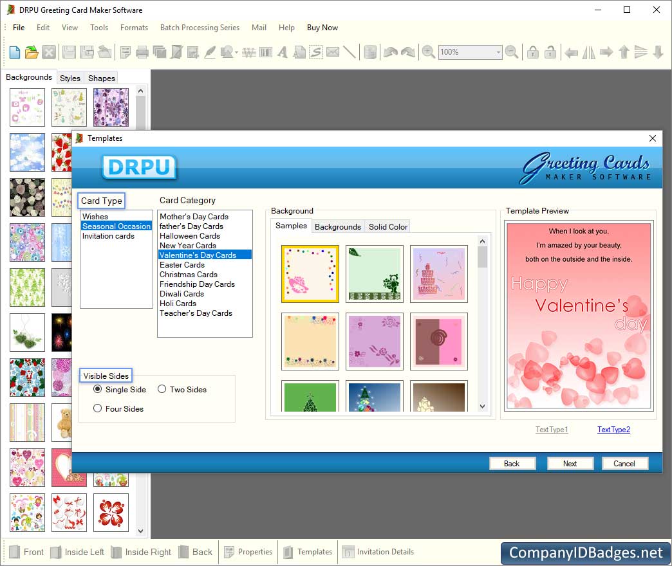Choose the yellow-bordered hat sample thumbnail
Image resolution: width=672 pixels, height=566 pixels.
click(x=310, y=274)
